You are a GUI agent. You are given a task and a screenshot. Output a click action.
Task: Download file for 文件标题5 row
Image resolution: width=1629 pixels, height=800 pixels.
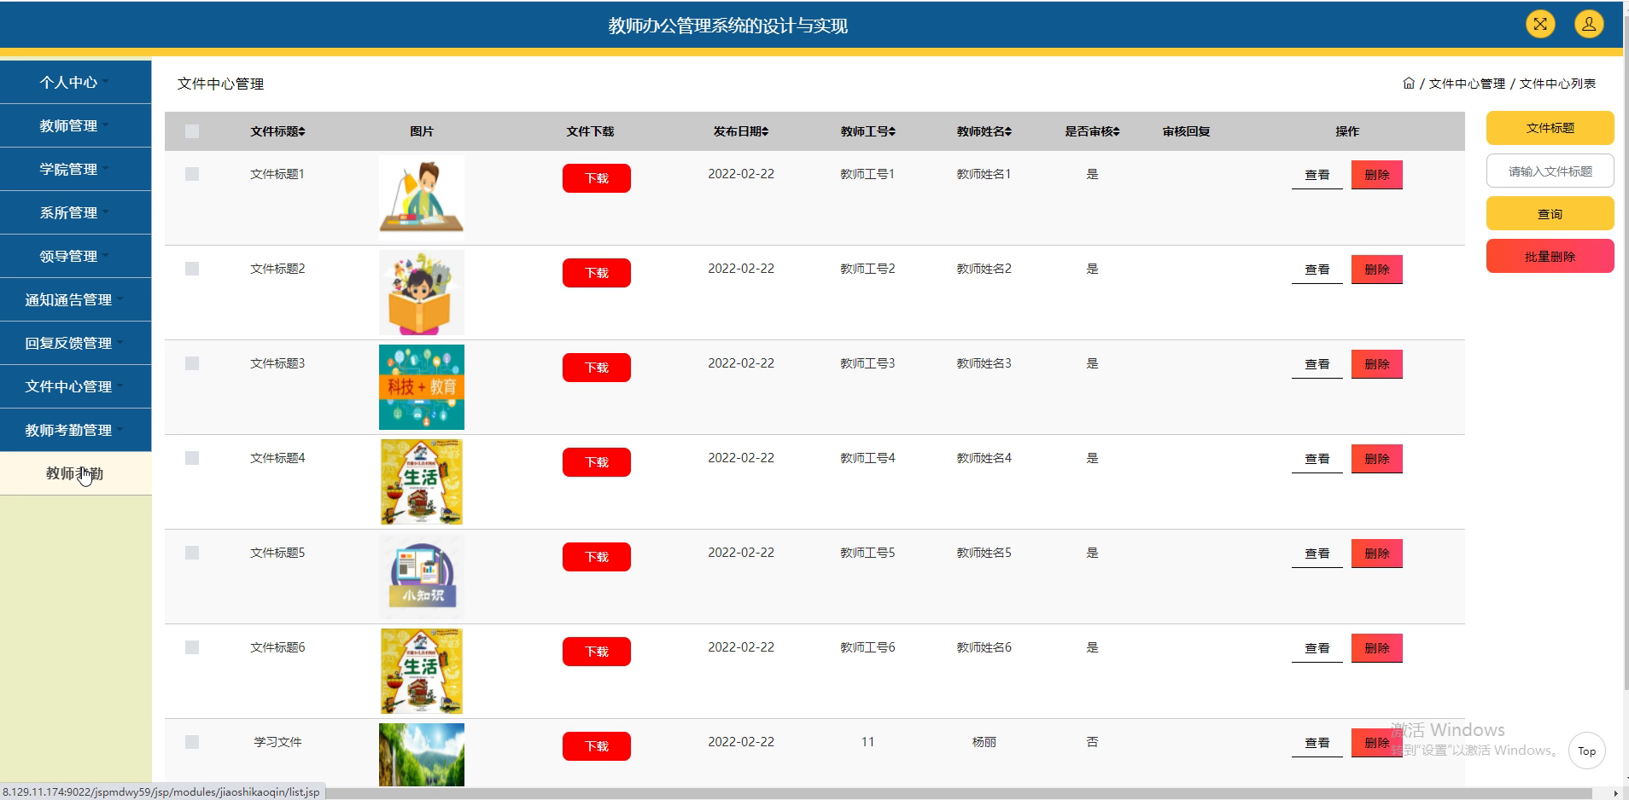click(596, 557)
